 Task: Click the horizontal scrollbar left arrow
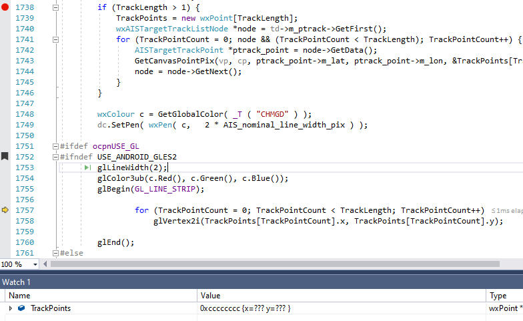click(x=45, y=264)
